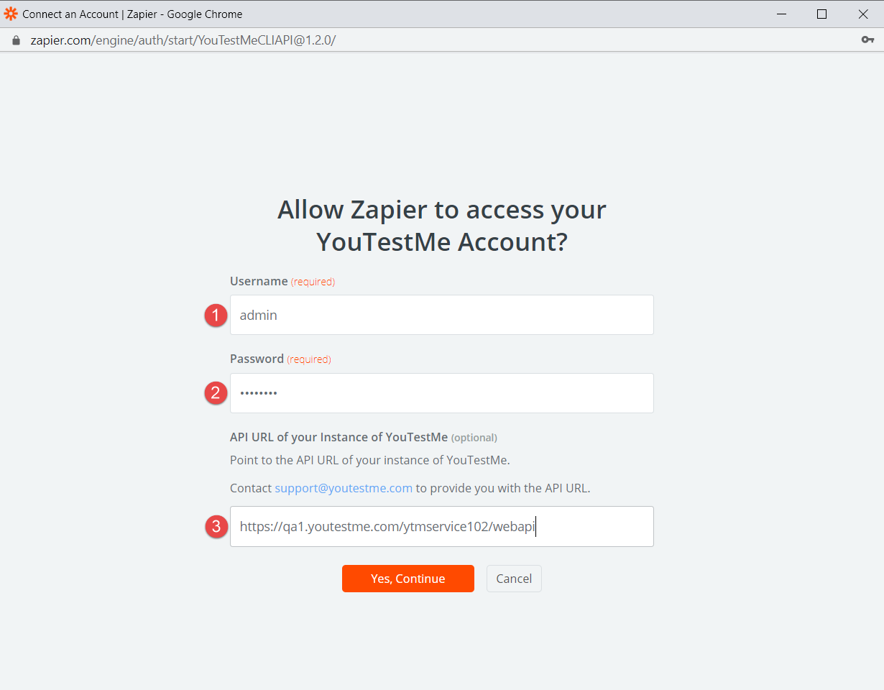Screen dimensions: 884x690
Task: Click the Zapier logo in the title bar
Action: click(11, 14)
